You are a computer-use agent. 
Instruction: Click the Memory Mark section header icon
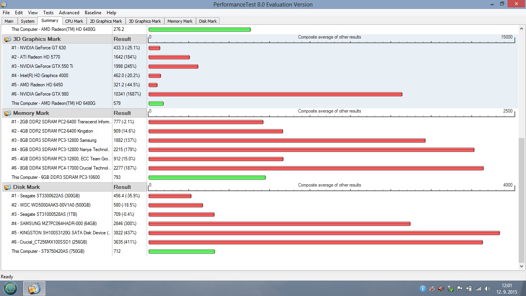[7, 113]
